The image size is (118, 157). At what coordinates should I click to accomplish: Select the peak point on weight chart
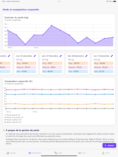click(52, 25)
